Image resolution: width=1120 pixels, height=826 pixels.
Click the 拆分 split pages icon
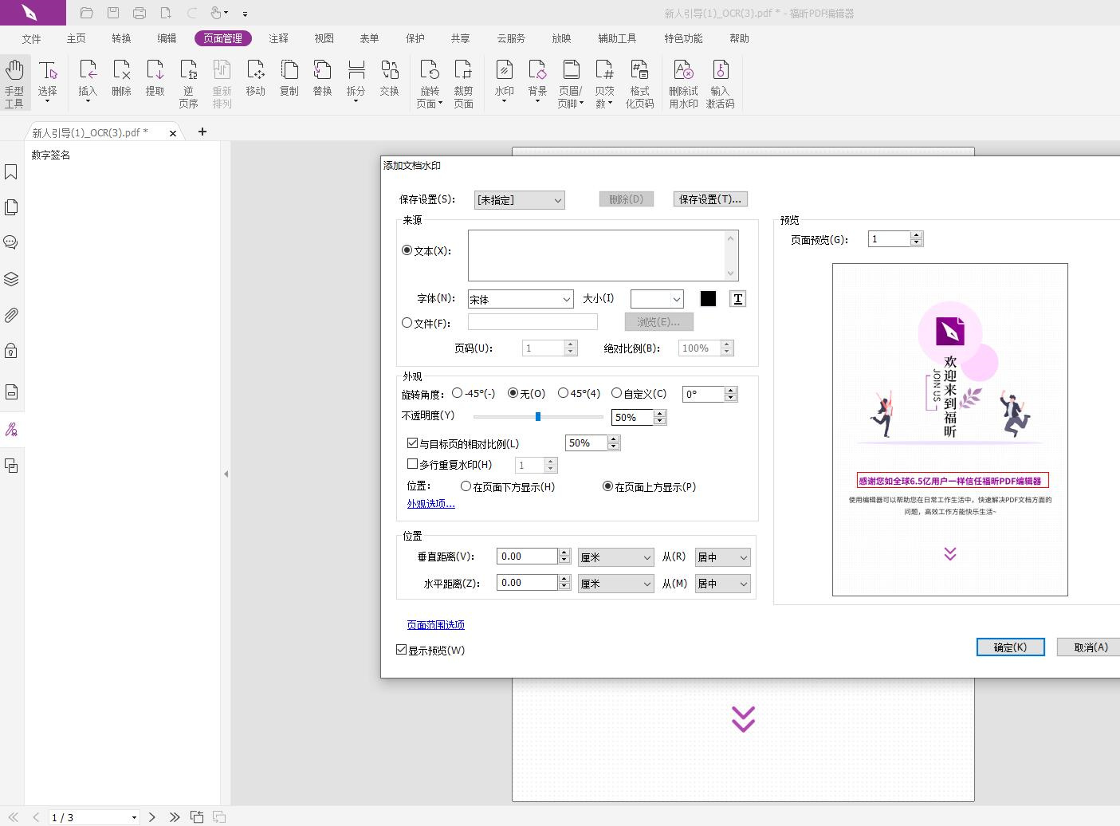[x=356, y=81]
